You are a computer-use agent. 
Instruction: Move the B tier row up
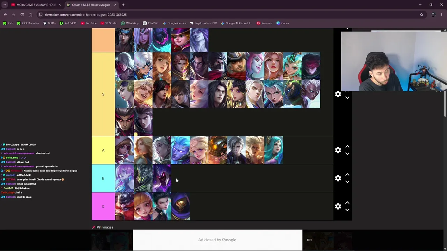click(347, 175)
